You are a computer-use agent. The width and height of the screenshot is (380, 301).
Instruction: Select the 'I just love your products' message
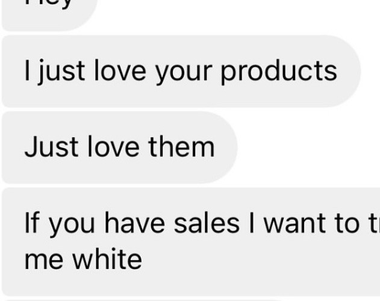pos(181,71)
